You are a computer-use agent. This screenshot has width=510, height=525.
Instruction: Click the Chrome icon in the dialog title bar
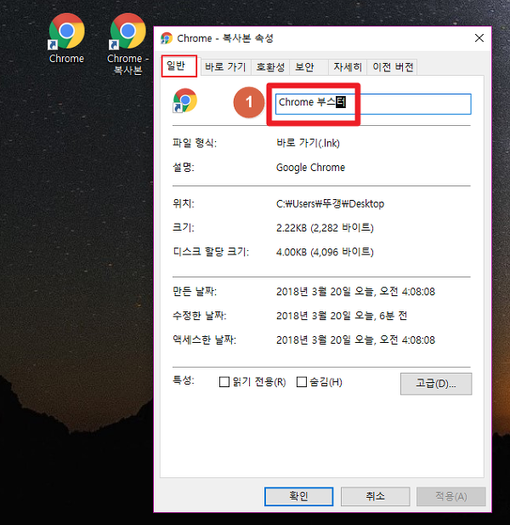click(x=167, y=38)
